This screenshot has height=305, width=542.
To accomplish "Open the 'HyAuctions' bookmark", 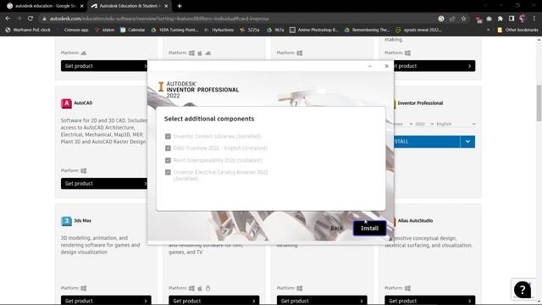I will 219,30.
